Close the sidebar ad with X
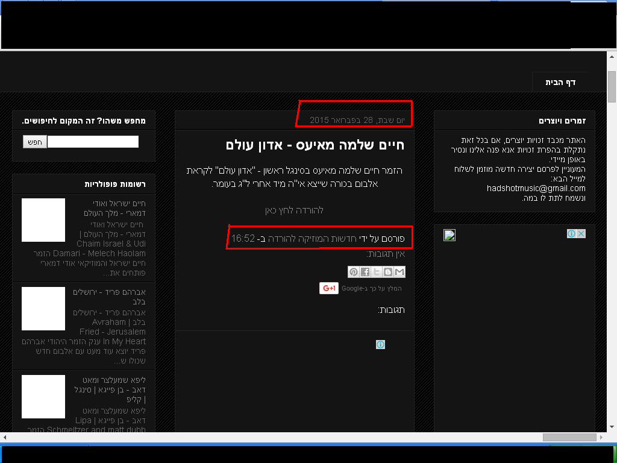This screenshot has width=617, height=463. coord(581,234)
